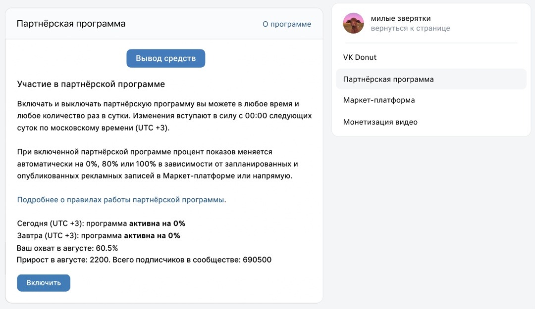Open the О программе link
This screenshot has width=535, height=309.
(x=287, y=24)
